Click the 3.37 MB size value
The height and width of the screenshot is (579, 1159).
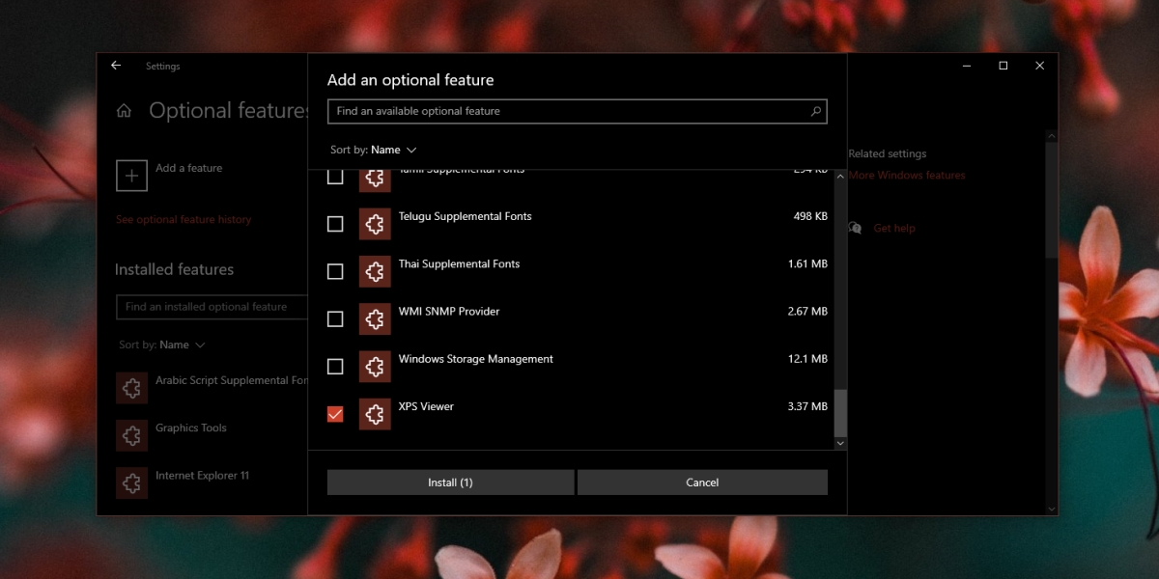click(807, 406)
